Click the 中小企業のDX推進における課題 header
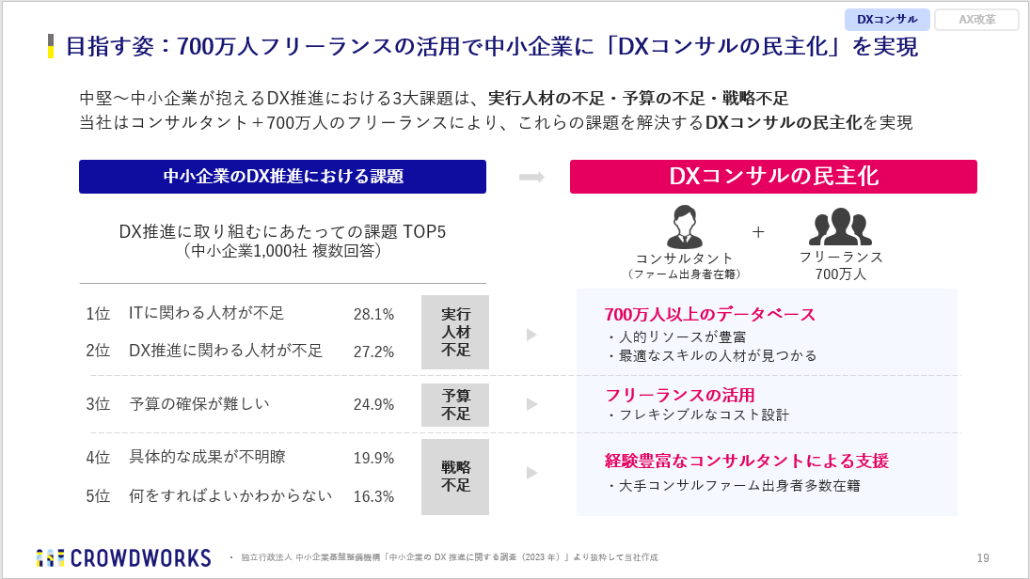This screenshot has width=1030, height=579. (282, 177)
